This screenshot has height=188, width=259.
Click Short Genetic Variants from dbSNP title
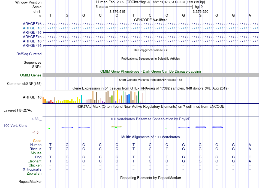point(150,80)
